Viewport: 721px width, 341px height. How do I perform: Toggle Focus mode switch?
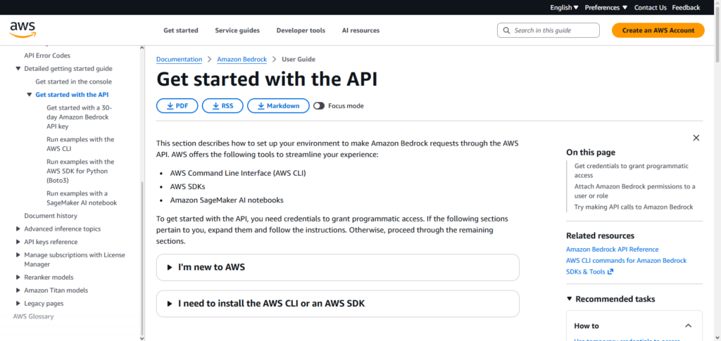pos(319,106)
